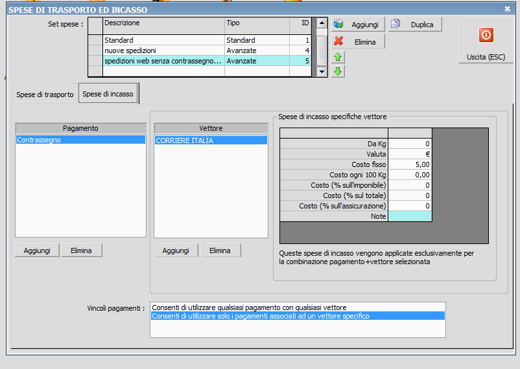Screen dimensions: 520x369
Task: Click Elimina under Pagamento list
Action: (x=82, y=251)
